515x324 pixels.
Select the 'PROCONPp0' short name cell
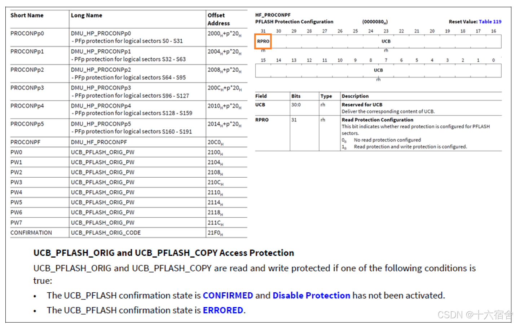(x=27, y=34)
